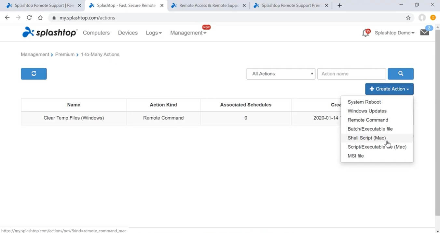
Task: Click the Action Kind column header
Action: tap(163, 105)
